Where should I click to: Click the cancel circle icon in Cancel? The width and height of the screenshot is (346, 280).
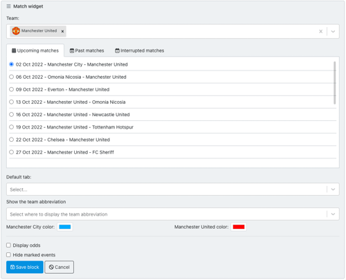(x=51, y=267)
